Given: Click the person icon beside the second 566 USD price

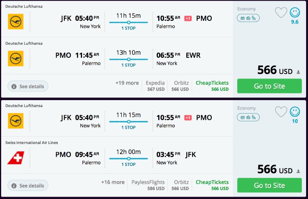Looking at the screenshot, I should pos(298,171).
